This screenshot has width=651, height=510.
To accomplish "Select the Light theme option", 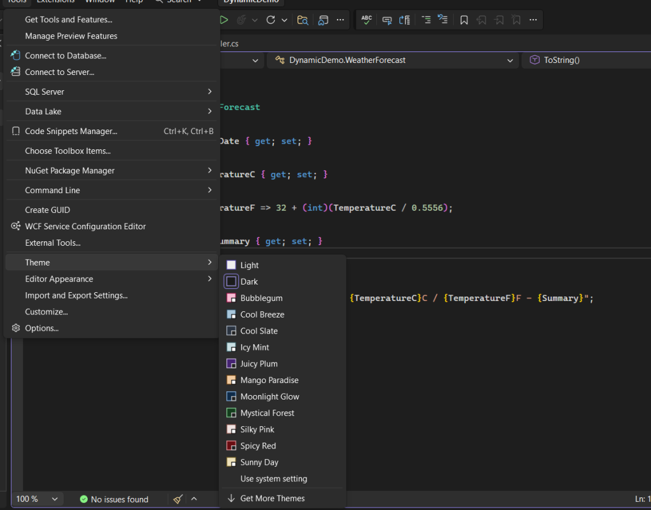I will 282,265.
